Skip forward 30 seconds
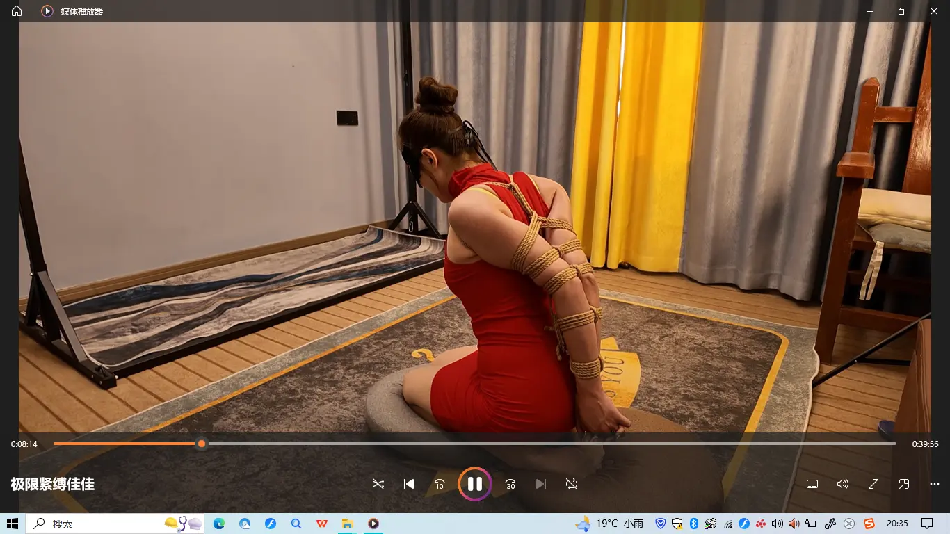The height and width of the screenshot is (534, 950). pos(510,484)
